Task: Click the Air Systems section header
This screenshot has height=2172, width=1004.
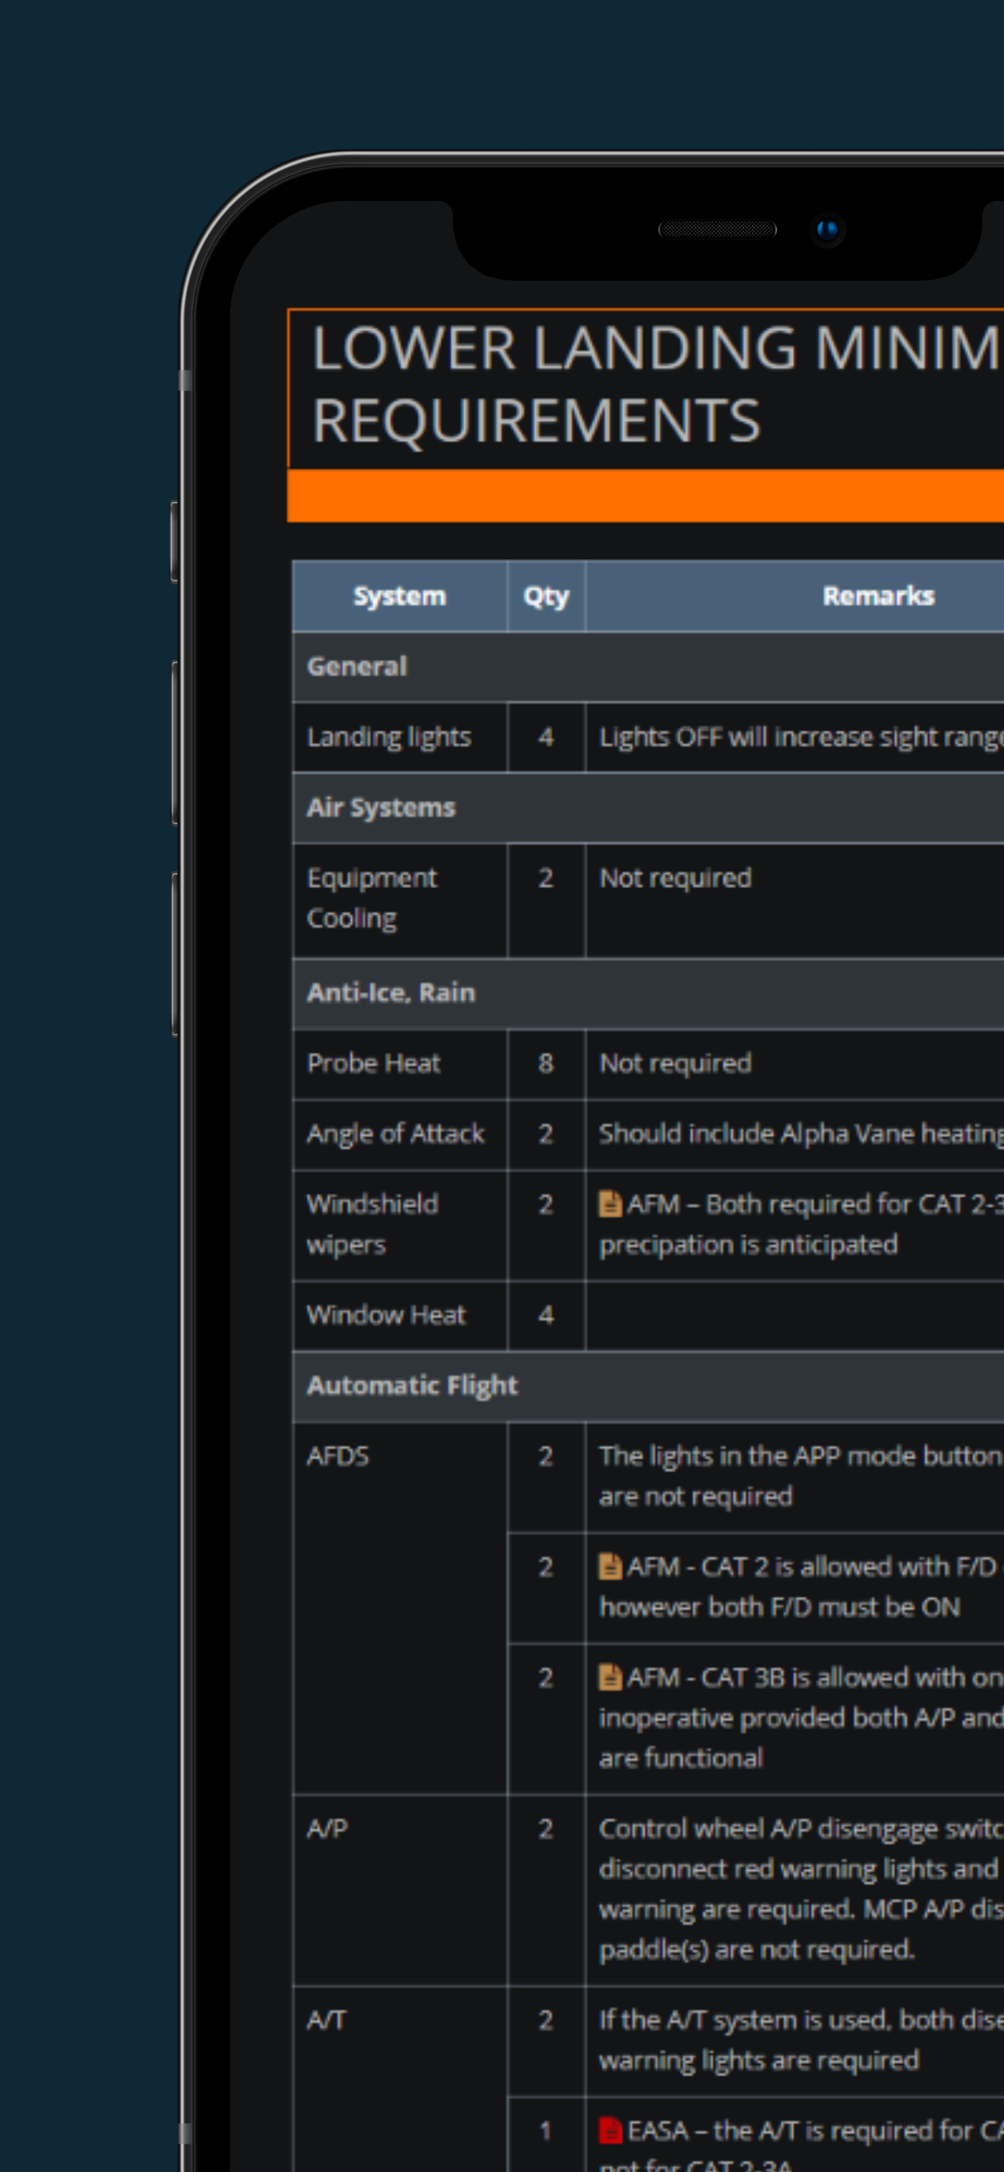Action: pos(648,808)
